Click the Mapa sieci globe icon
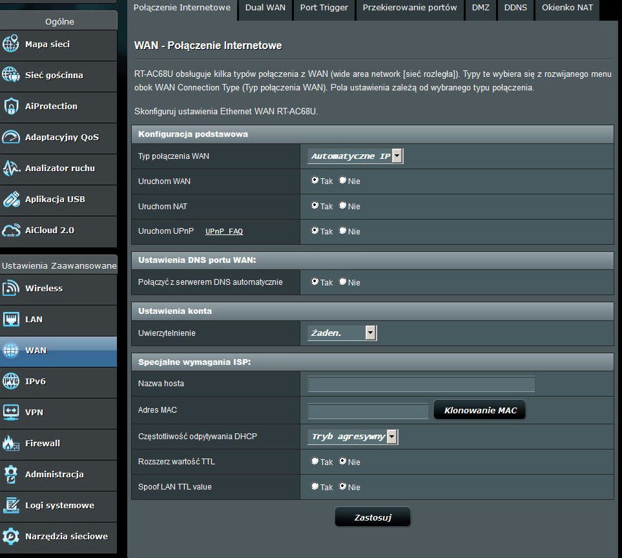 (11, 44)
